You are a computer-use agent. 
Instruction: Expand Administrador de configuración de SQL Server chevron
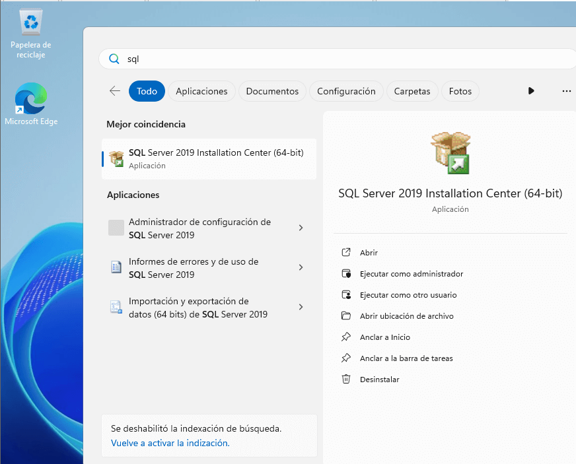[301, 228]
